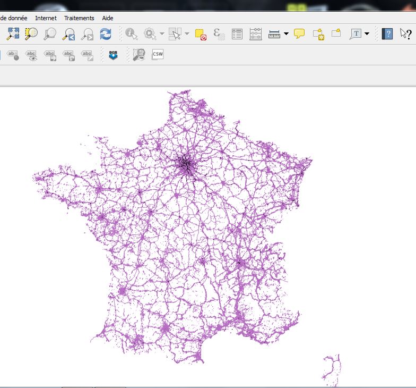Go to the next zoom extent
416x388 pixels.
coord(87,34)
